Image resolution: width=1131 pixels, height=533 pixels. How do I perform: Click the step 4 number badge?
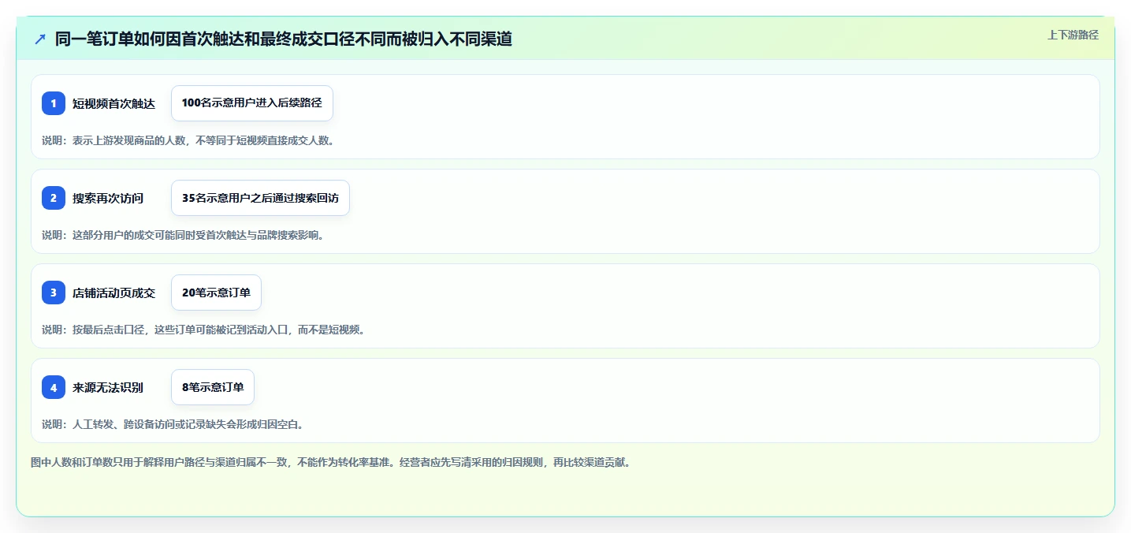(x=54, y=387)
